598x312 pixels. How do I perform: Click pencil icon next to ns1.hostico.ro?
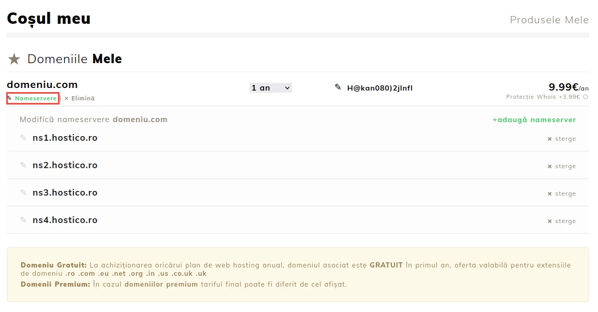[x=23, y=138]
